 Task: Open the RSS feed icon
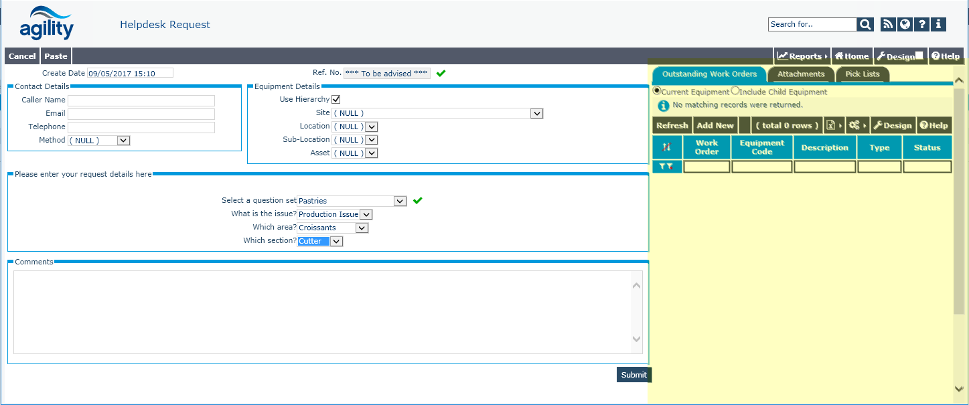tap(888, 25)
